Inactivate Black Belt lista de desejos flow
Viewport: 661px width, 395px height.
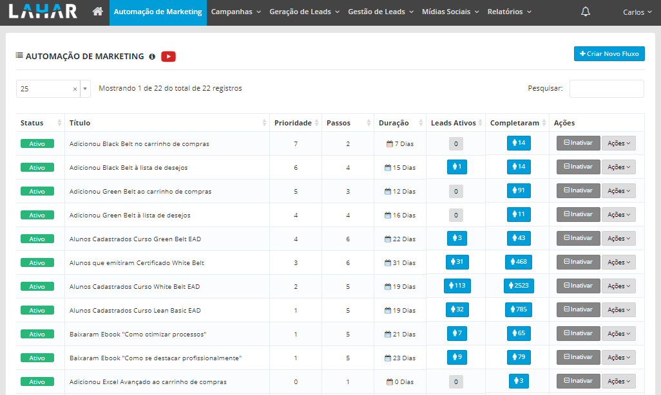click(579, 167)
